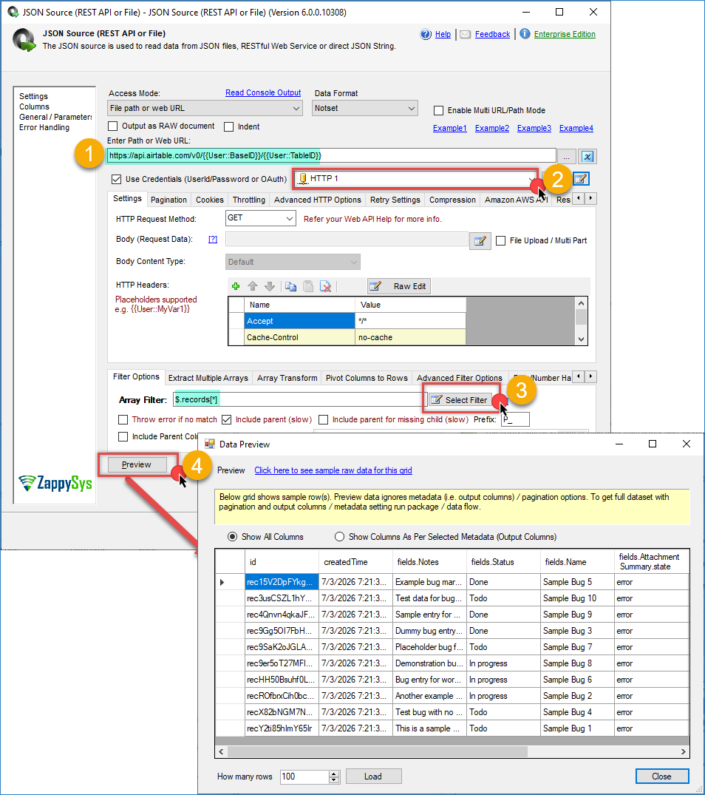705x795 pixels.
Task: Switch to Array Transform tab
Action: [287, 378]
